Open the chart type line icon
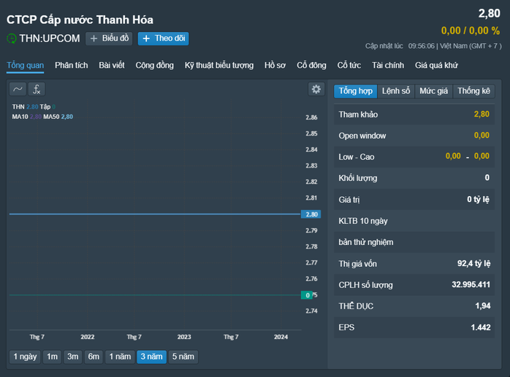This screenshot has height=377, width=510. (x=18, y=89)
